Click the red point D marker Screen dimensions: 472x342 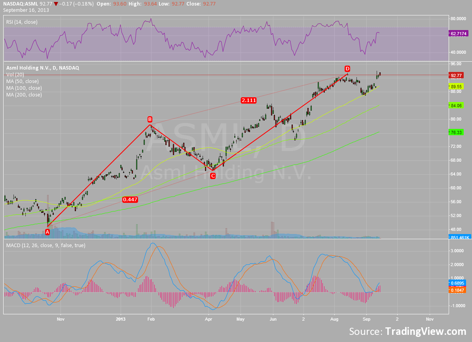pos(347,69)
